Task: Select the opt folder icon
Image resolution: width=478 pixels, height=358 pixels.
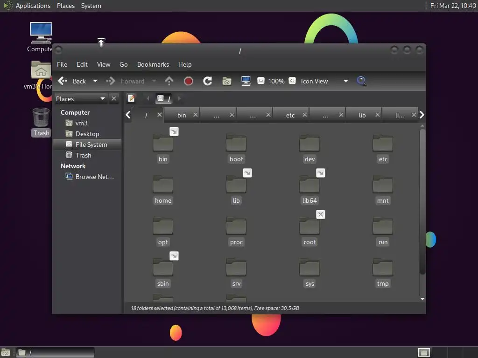Action: tap(163, 226)
